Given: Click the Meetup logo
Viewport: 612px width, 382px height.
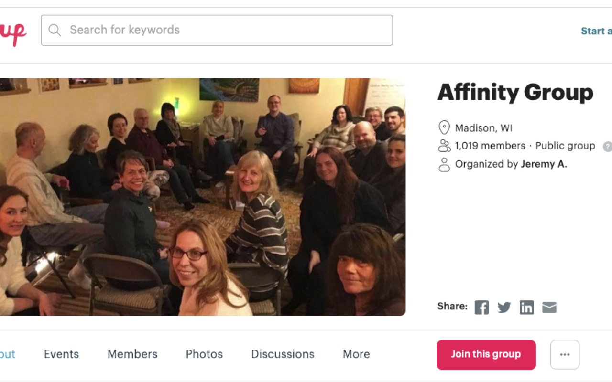Looking at the screenshot, I should [x=13, y=32].
